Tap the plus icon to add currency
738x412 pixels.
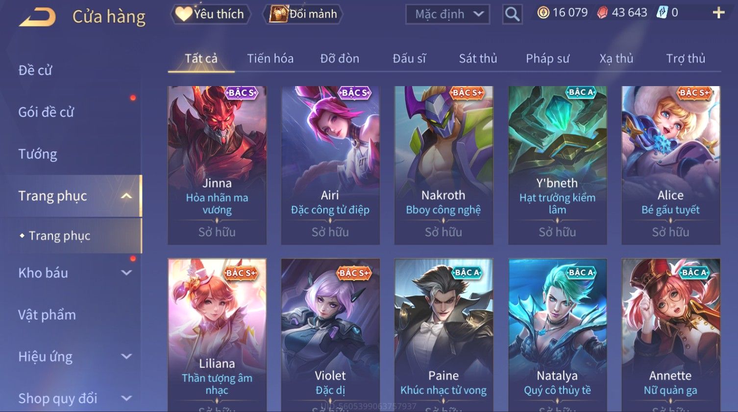[x=718, y=13]
